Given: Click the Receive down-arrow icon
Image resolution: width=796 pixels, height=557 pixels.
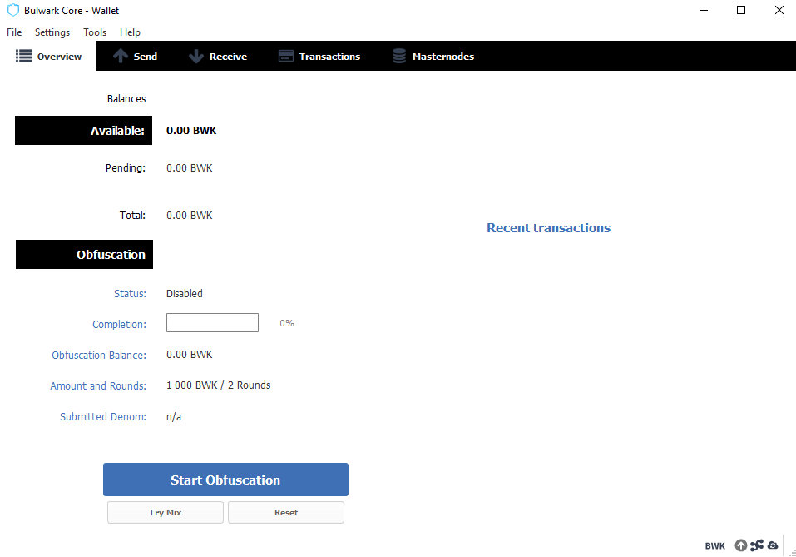Looking at the screenshot, I should coord(197,56).
